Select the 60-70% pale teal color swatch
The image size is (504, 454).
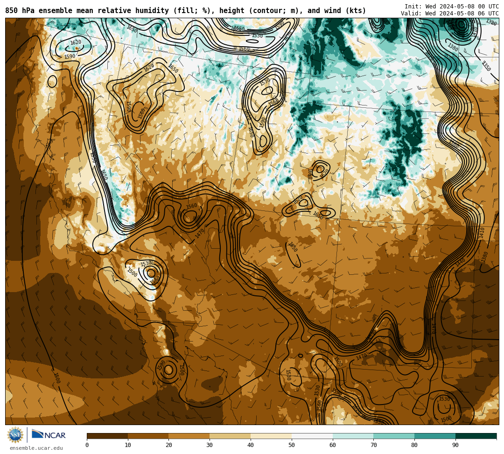[x=353, y=436]
